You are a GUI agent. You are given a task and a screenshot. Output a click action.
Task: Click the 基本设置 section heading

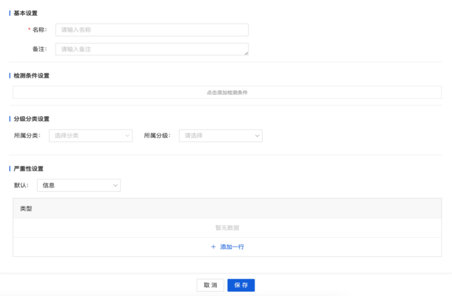[25, 13]
